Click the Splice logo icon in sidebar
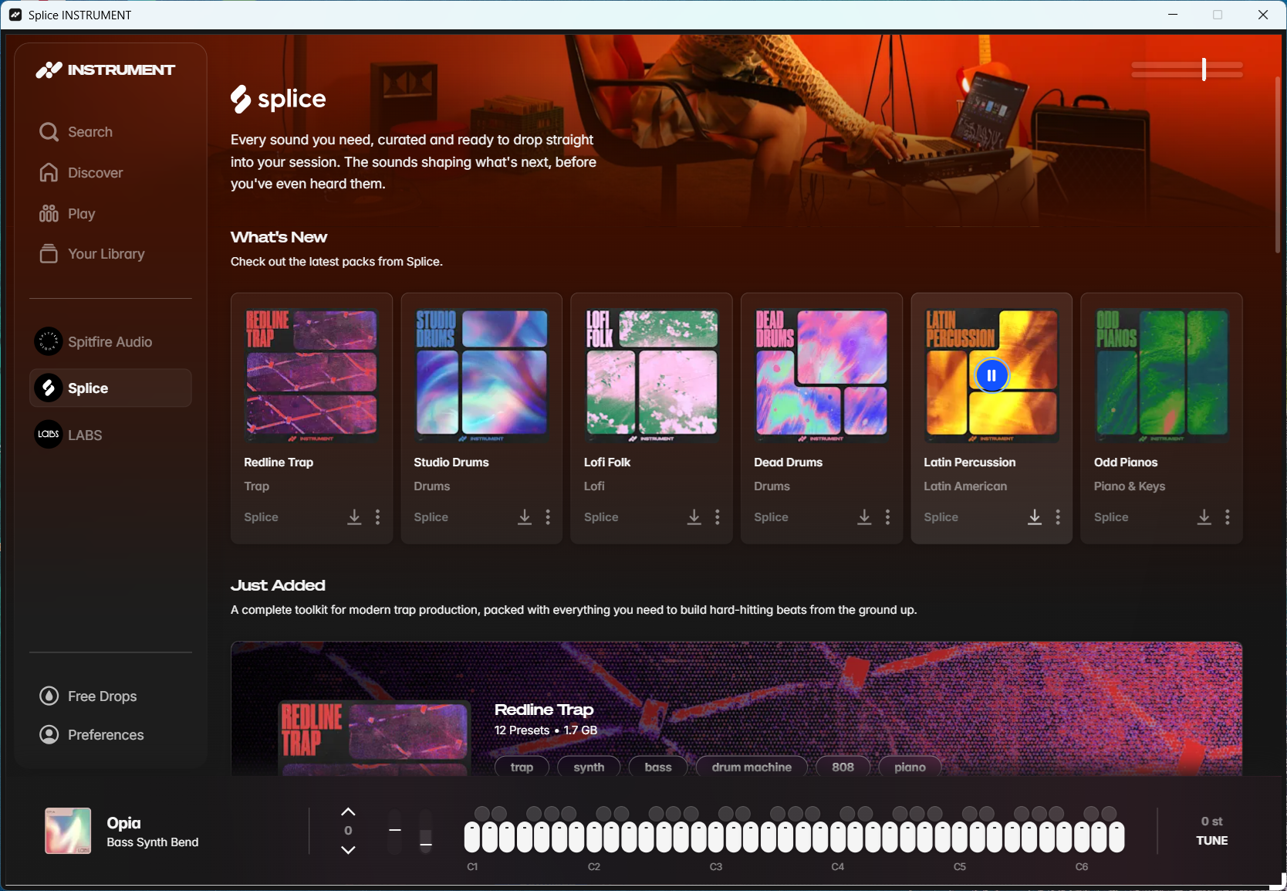The width and height of the screenshot is (1287, 891). pyautogui.click(x=49, y=388)
